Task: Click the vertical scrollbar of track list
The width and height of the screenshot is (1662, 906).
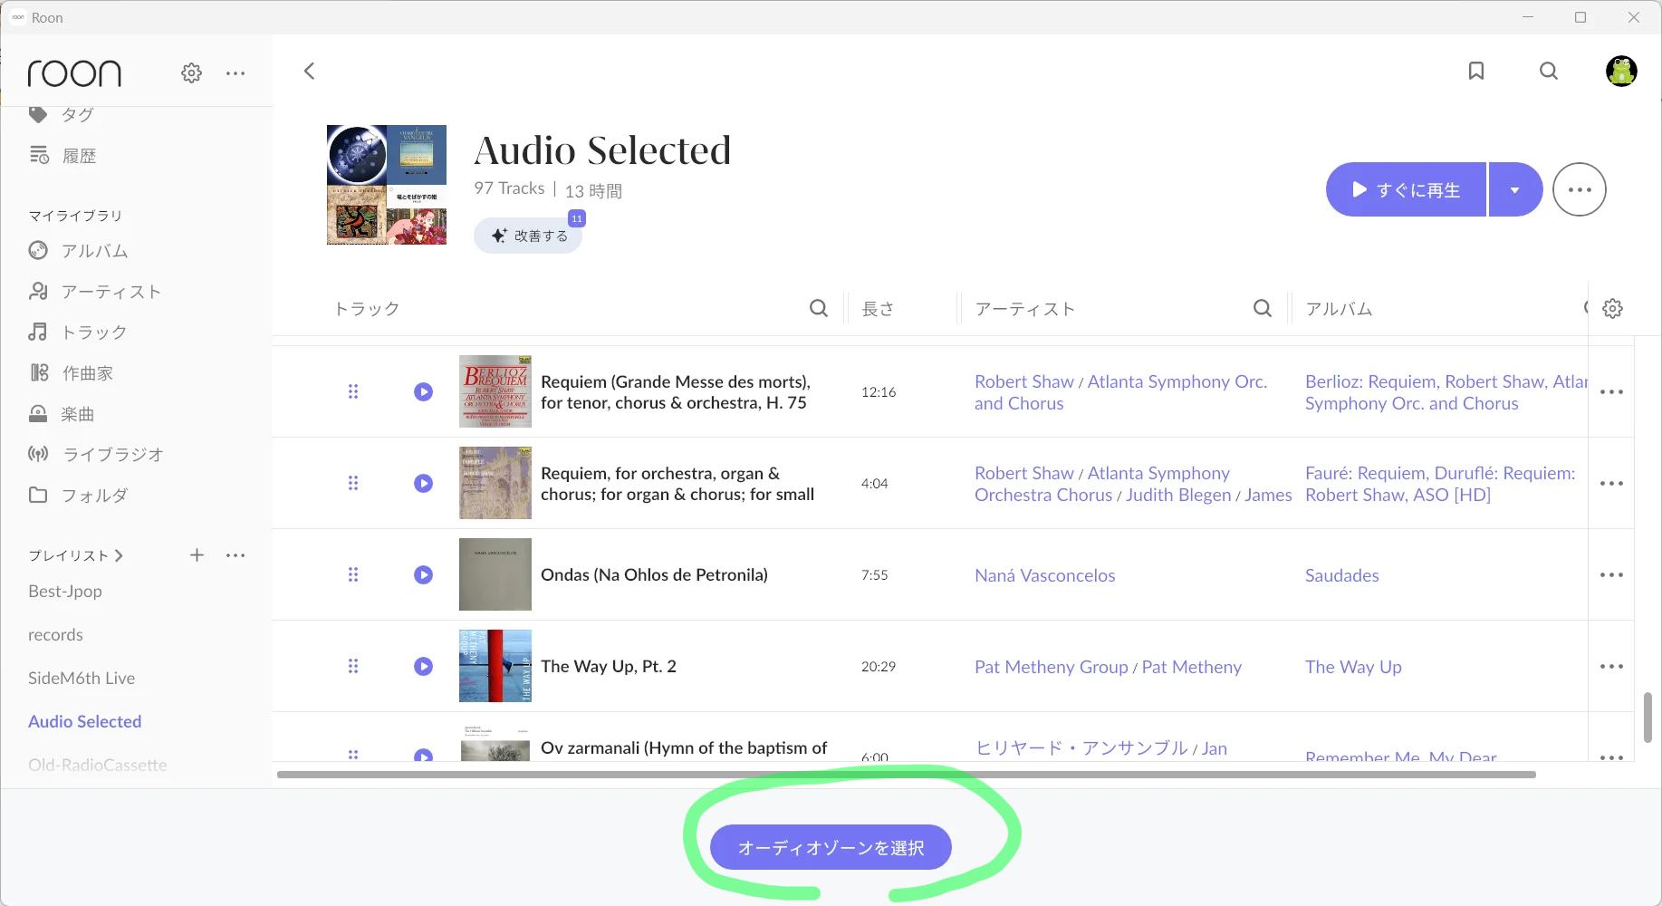Action: pos(1647,716)
